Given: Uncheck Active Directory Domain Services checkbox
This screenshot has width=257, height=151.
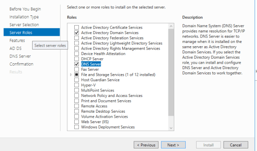Looking at the screenshot, I should coord(76,32).
